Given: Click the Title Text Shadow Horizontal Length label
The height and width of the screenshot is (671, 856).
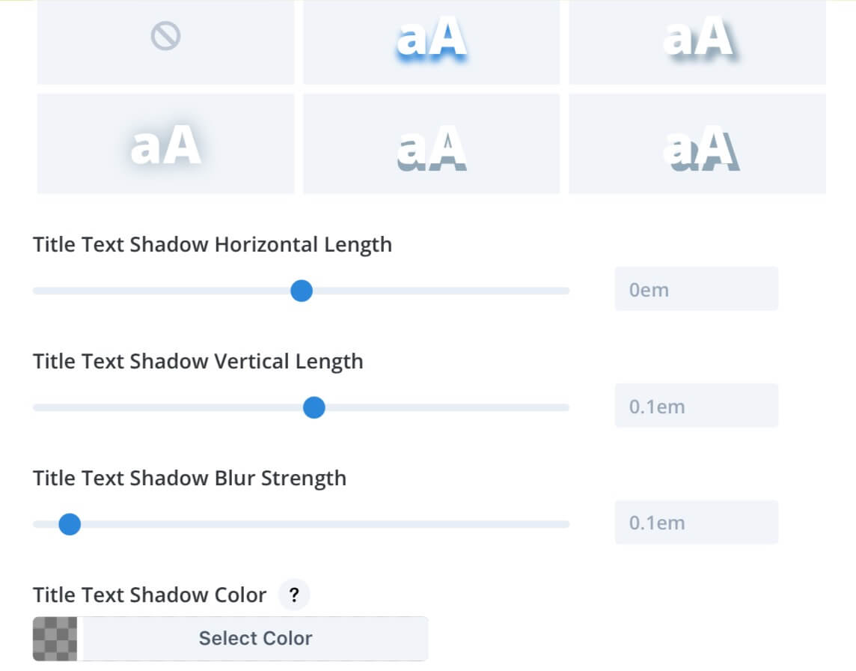Looking at the screenshot, I should click(213, 245).
